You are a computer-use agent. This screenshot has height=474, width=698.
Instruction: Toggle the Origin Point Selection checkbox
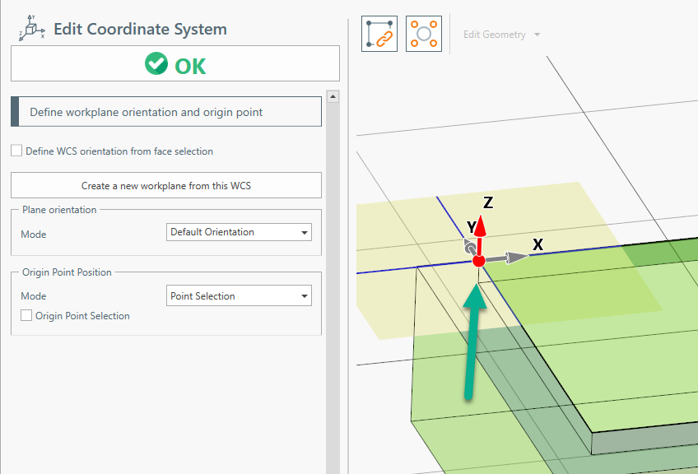point(26,316)
